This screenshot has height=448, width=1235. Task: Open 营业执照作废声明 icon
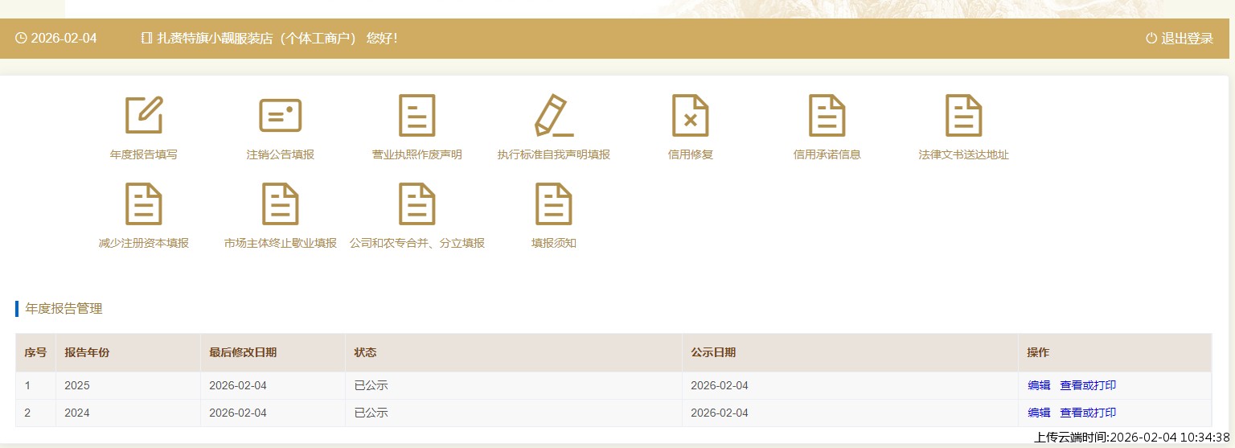tap(416, 115)
